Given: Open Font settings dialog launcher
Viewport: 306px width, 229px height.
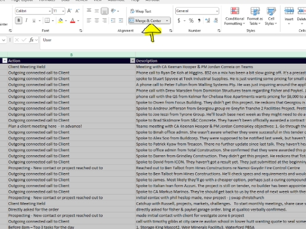Looking at the screenshot, I should click(80, 31).
